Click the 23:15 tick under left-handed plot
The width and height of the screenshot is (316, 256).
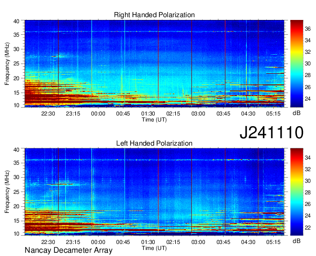pyautogui.click(x=73, y=242)
